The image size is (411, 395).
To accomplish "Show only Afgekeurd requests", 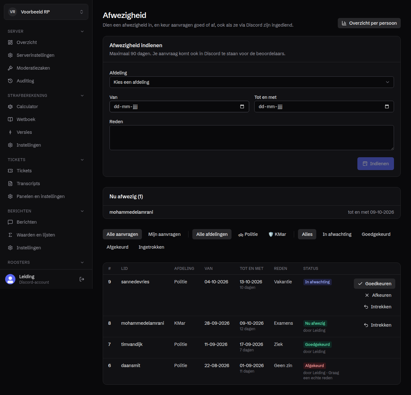I will 118,247.
